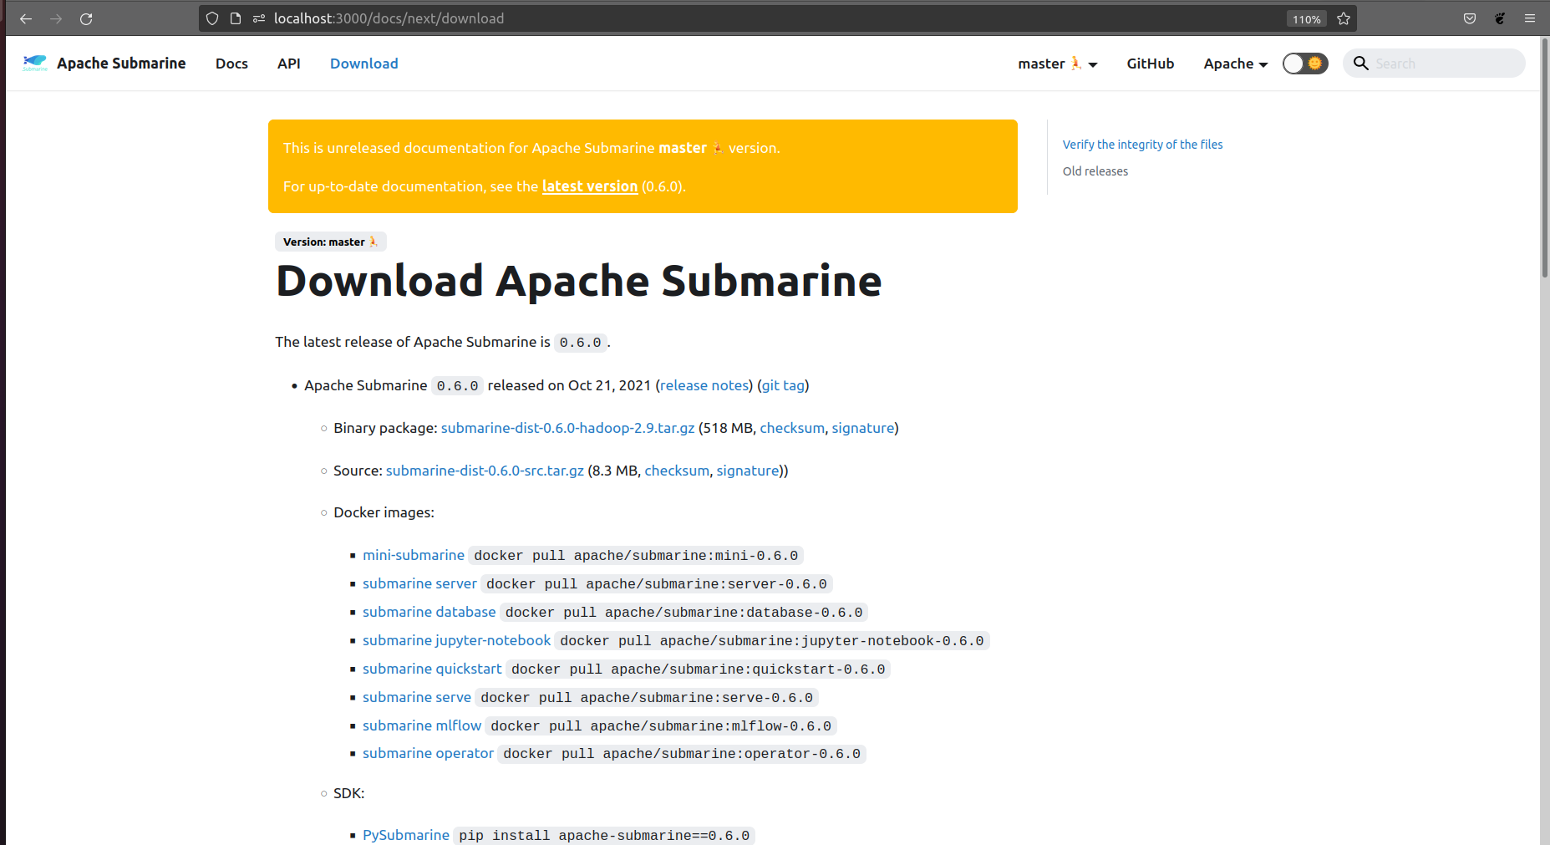The height and width of the screenshot is (845, 1550).
Task: Click the docker pull mini-0.6.0 command
Action: click(x=636, y=556)
